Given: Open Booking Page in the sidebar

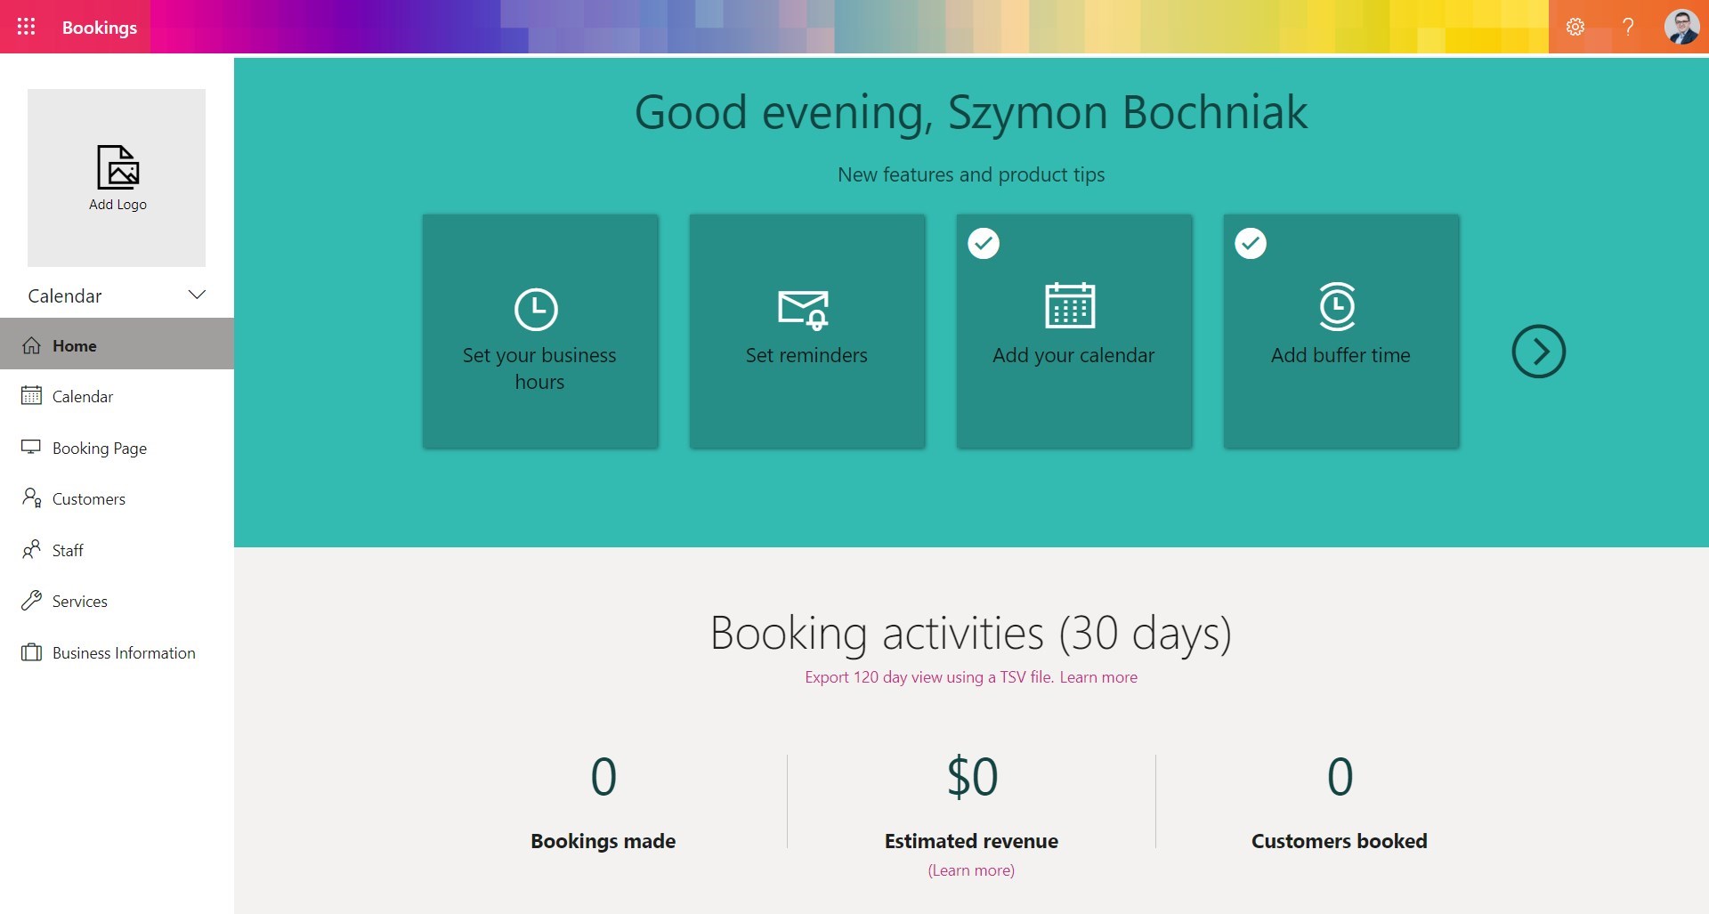Looking at the screenshot, I should tap(117, 448).
